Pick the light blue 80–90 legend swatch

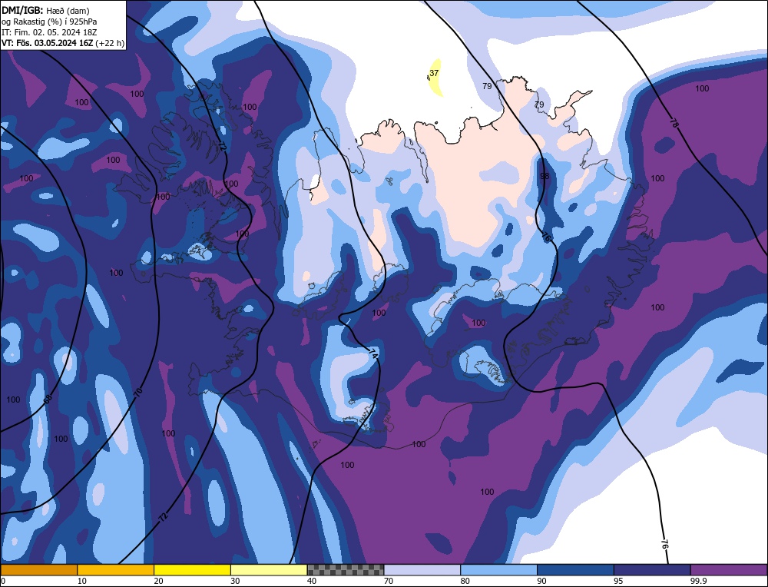(499, 570)
